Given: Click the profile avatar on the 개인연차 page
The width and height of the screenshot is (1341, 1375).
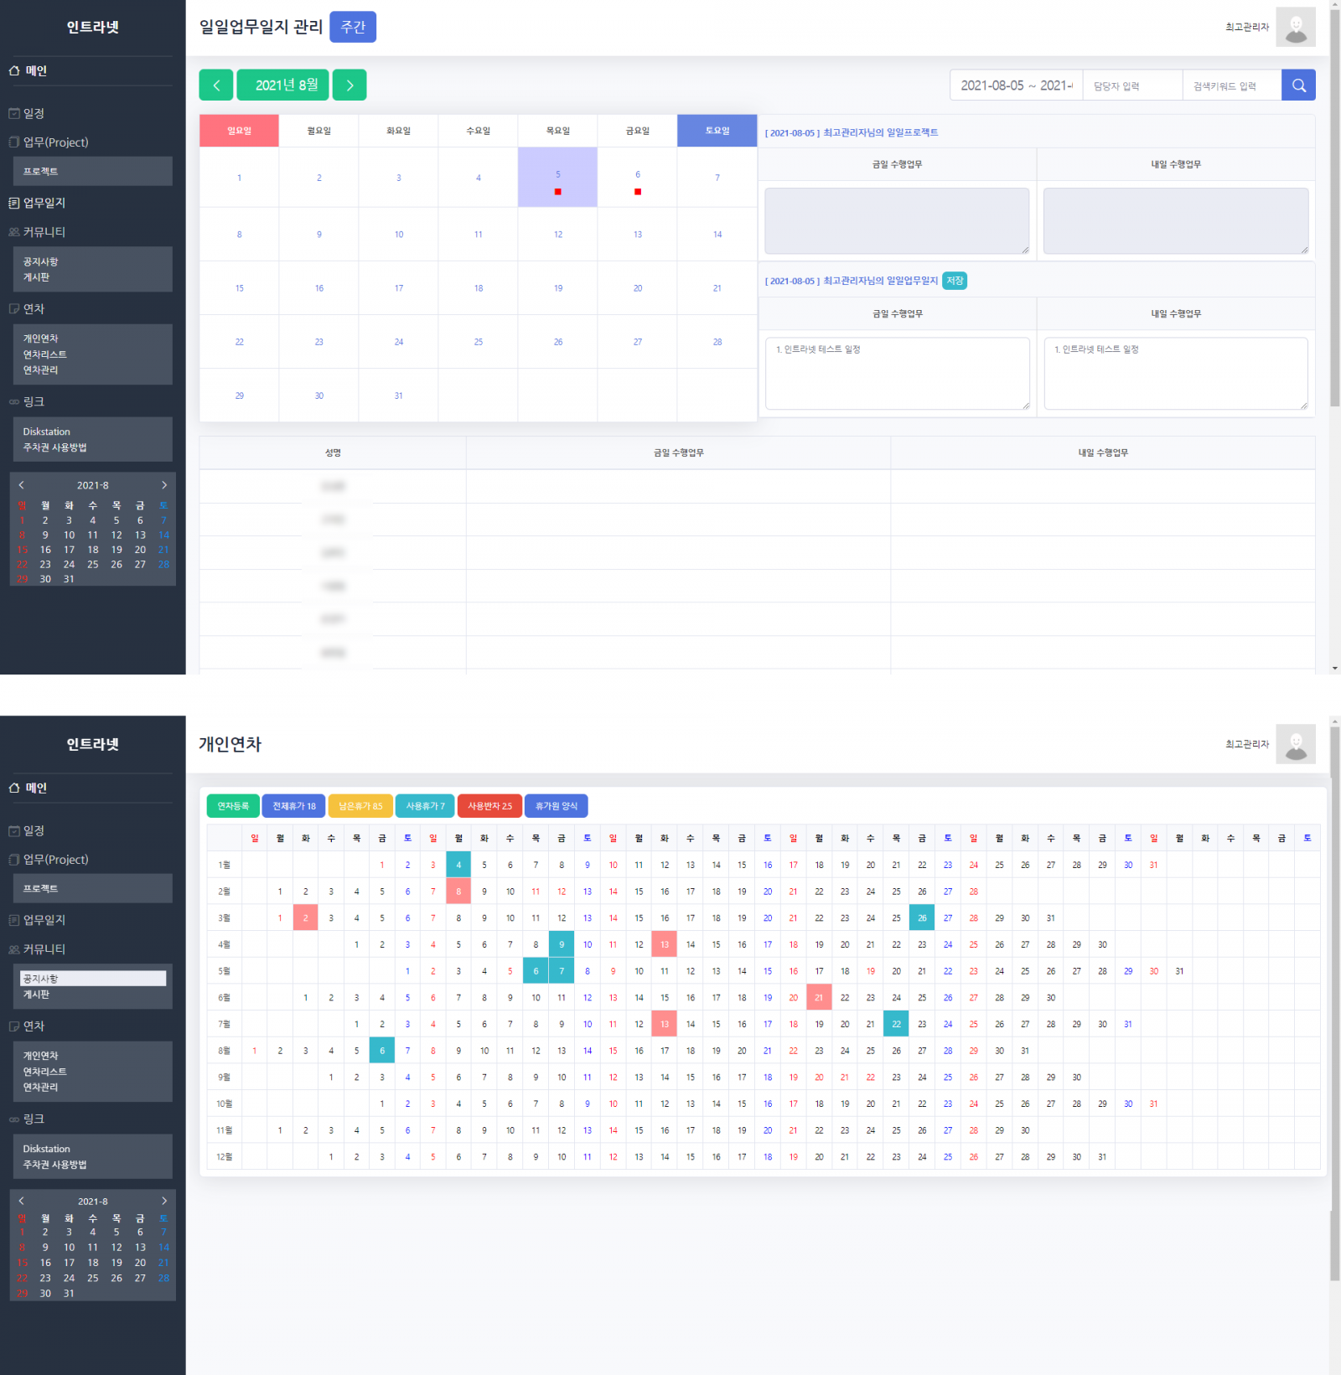Looking at the screenshot, I should [1295, 744].
